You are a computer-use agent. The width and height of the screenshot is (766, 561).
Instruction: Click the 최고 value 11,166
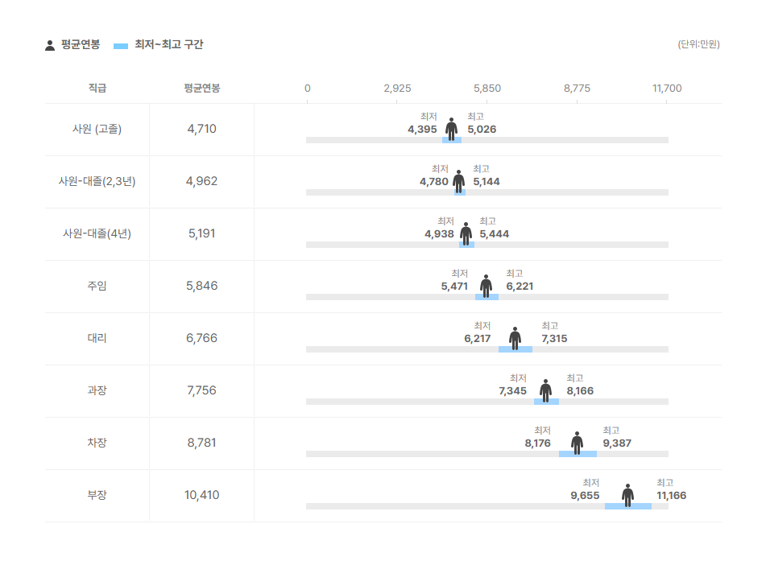[x=672, y=496]
